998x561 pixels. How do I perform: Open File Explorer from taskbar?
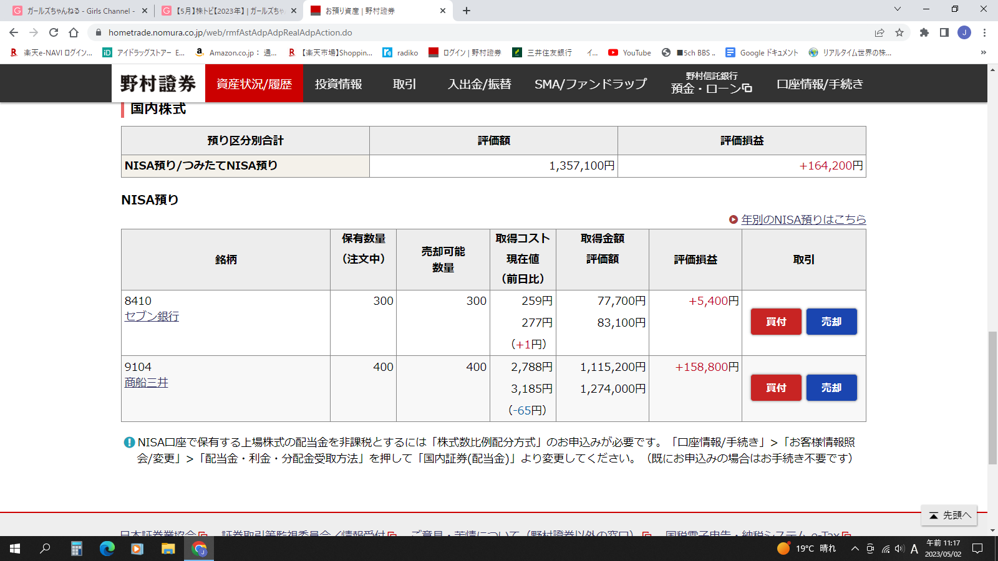point(168,549)
